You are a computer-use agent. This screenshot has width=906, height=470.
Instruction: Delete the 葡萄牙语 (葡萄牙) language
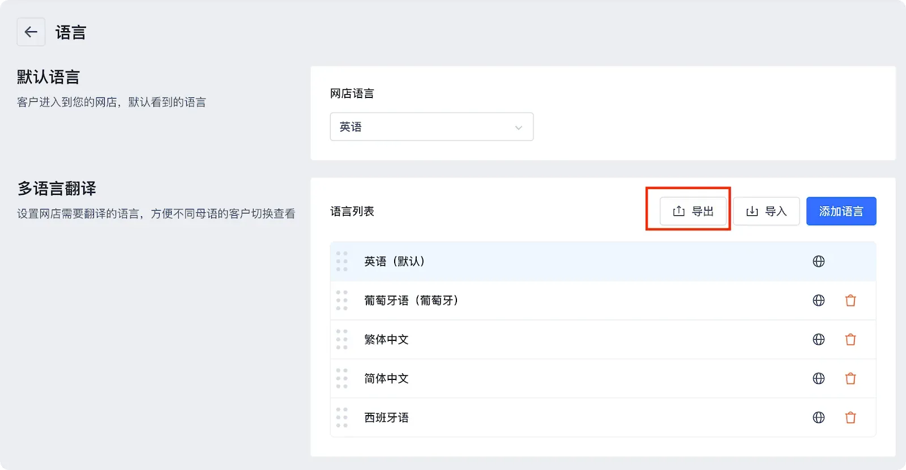point(851,301)
